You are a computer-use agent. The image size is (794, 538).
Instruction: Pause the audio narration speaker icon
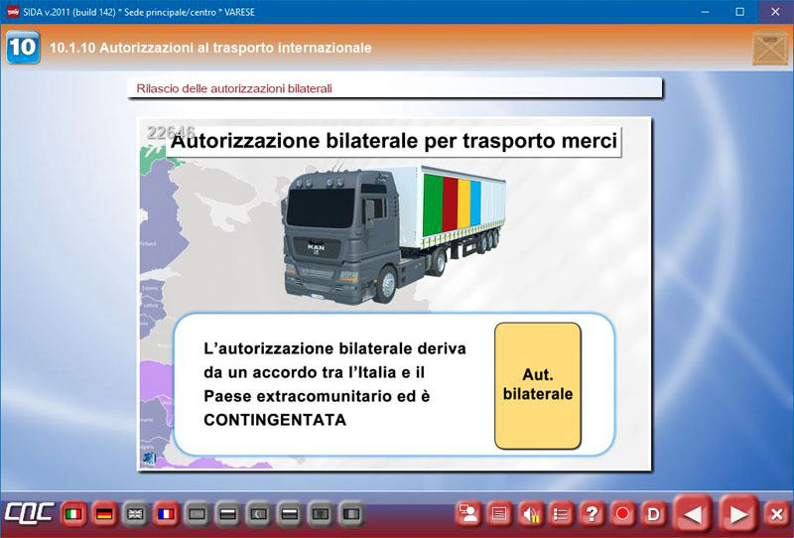[x=531, y=514]
